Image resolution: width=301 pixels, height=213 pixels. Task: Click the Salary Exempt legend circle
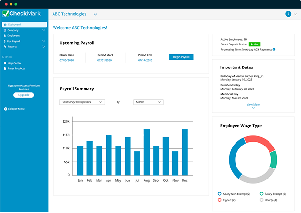(x=261, y=194)
